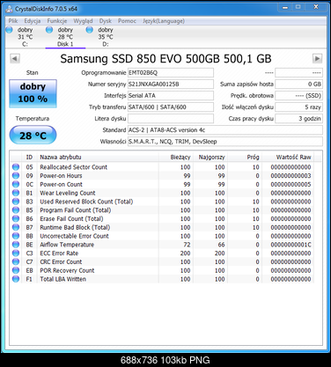The image size is (331, 367).
Task: Click the Nazwa atrybutu column header
Action: (x=98, y=158)
